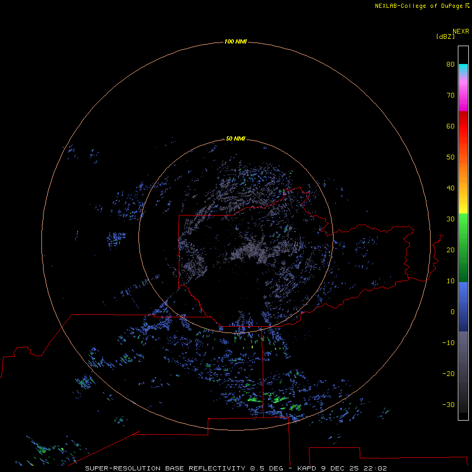Click the 0 dBZ scale value
Screen dimensions: 472x472
[453, 312]
